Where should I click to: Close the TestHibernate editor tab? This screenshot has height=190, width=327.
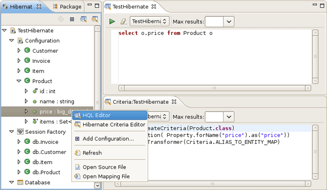tap(154, 7)
